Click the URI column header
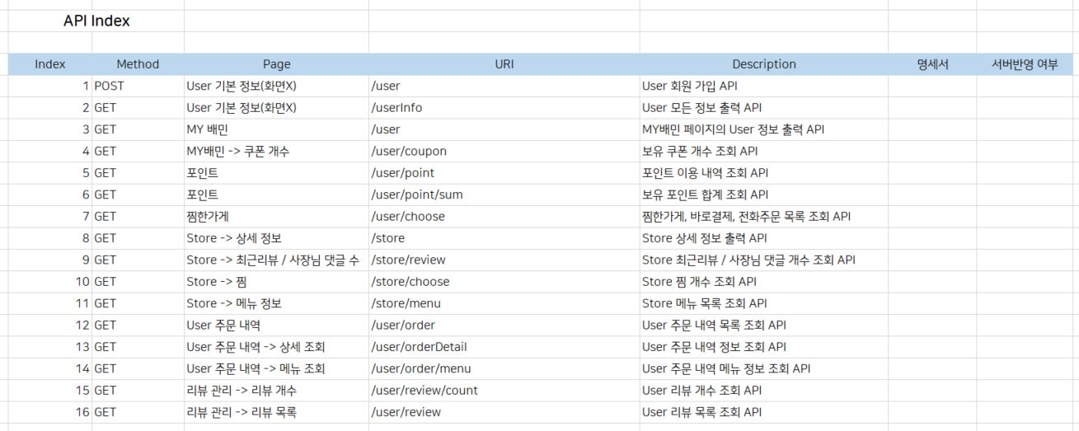Image resolution: width=1079 pixels, height=431 pixels. pos(504,64)
